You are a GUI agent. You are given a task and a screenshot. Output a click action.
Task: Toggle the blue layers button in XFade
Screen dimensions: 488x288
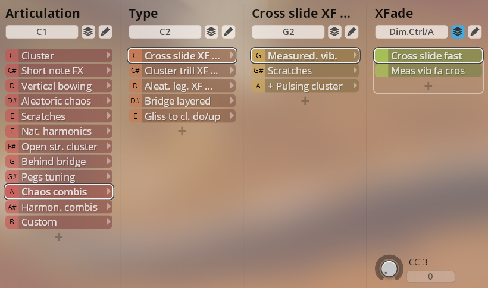pyautogui.click(x=458, y=31)
